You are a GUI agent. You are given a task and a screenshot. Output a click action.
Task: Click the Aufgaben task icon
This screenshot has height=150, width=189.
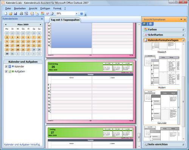(10, 71)
